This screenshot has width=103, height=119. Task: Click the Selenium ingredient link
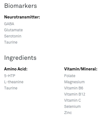[72, 106]
